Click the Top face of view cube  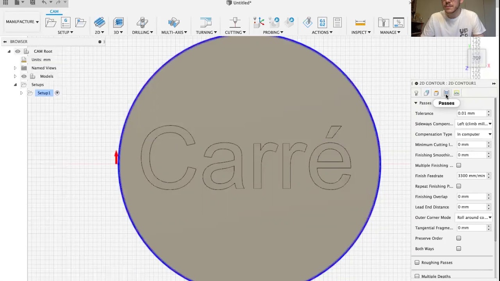[477, 58]
